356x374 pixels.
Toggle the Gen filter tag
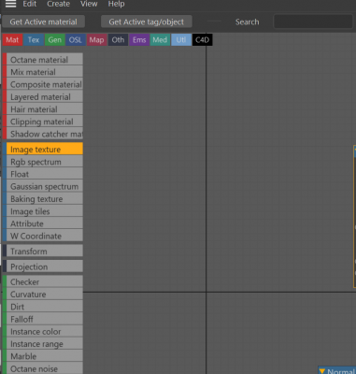coord(55,40)
